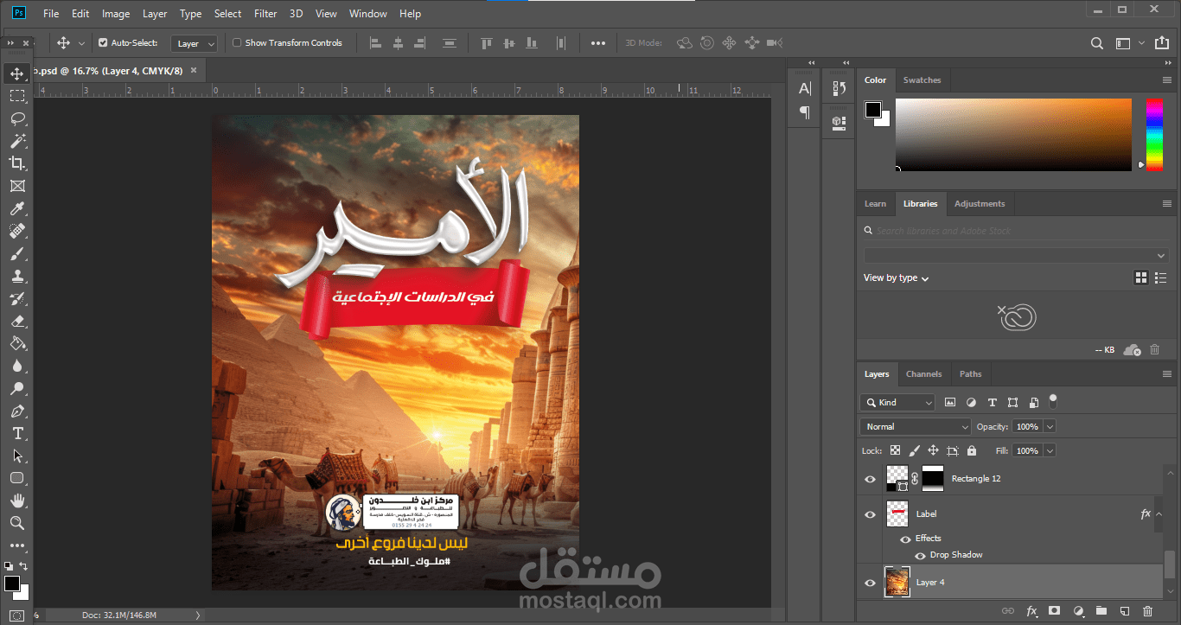Toggle visibility of Drop Shadow effect

coord(920,555)
